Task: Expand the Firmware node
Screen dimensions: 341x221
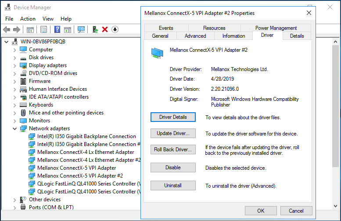Action: (x=14, y=82)
